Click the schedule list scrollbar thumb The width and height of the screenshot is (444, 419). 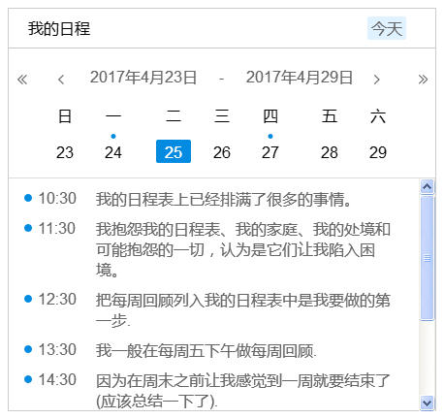tap(427, 258)
